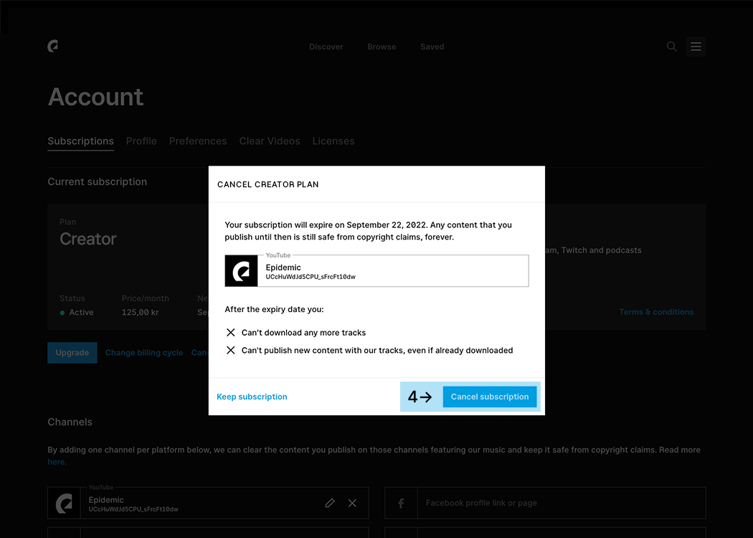The width and height of the screenshot is (753, 538).
Task: Click 'Can't publish new content' line
Action: point(377,350)
